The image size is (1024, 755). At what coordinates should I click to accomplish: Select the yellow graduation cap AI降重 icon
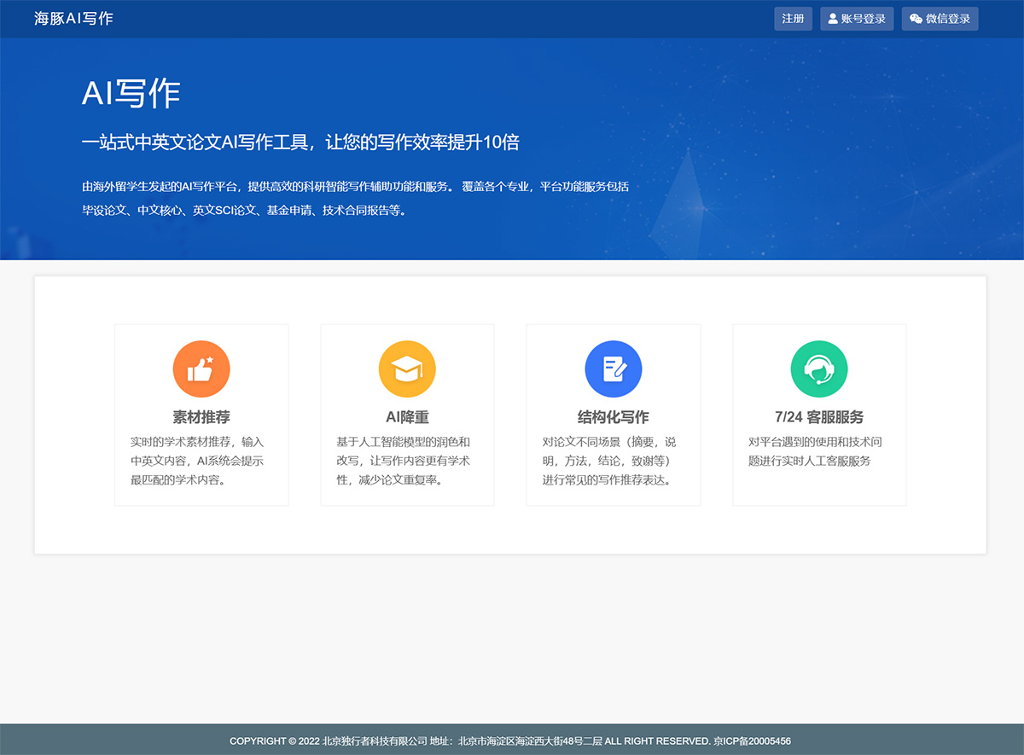[407, 369]
